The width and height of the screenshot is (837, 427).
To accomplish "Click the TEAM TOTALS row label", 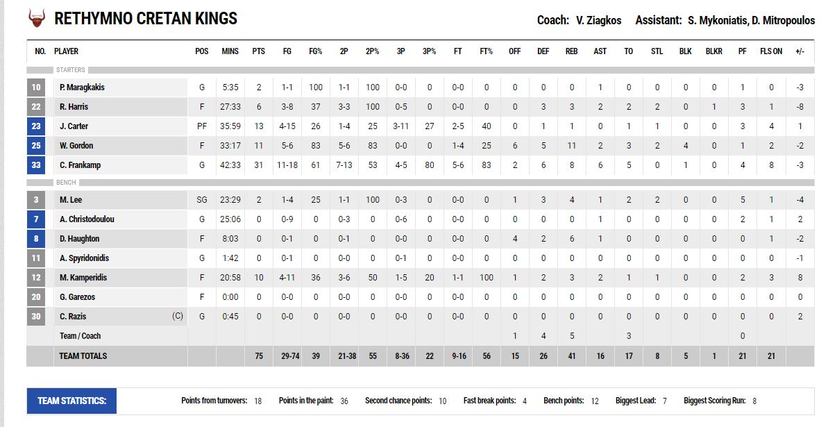I will [x=83, y=356].
